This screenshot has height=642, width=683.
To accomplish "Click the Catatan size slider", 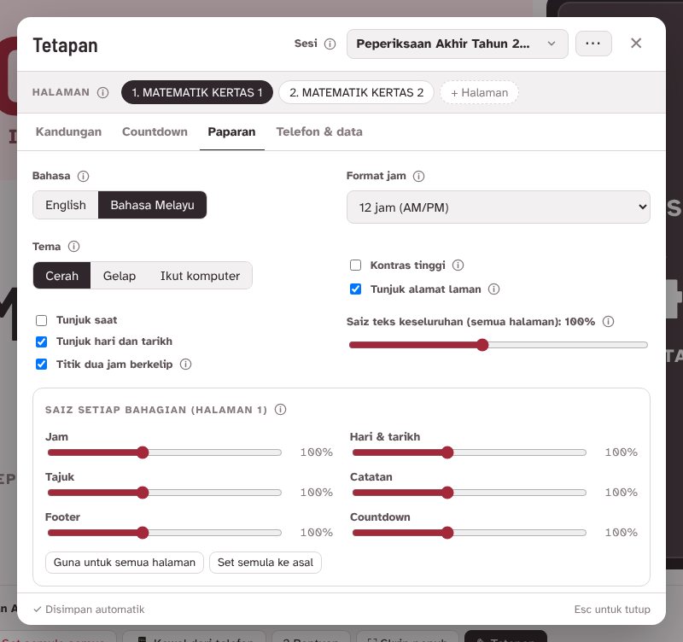I will pyautogui.click(x=469, y=493).
